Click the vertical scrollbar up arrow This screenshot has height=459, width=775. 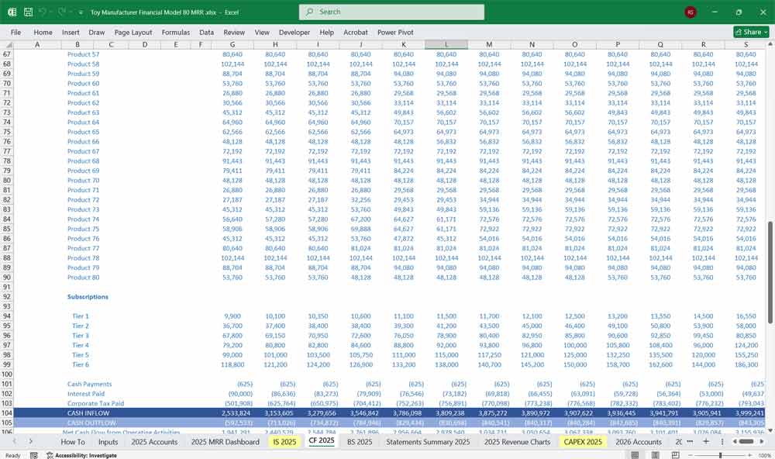click(x=770, y=44)
